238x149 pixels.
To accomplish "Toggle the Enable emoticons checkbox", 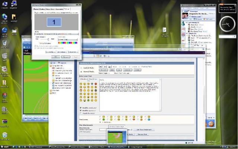I will pos(81,108).
